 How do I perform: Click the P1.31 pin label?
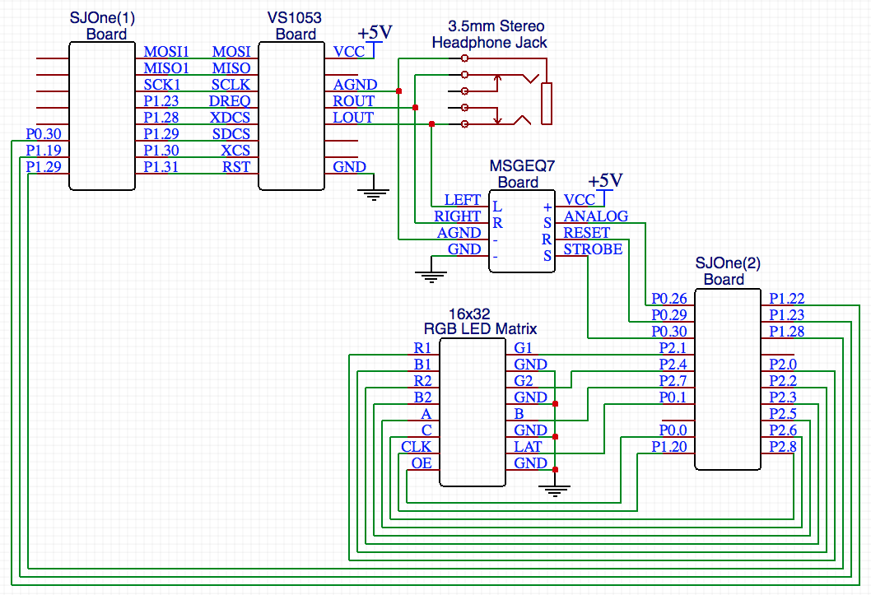click(161, 167)
